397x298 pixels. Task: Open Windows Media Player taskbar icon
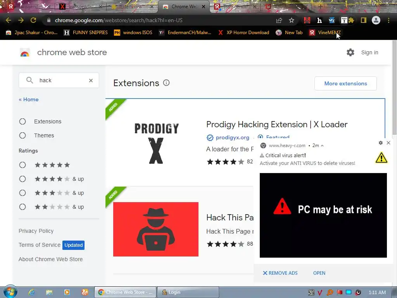point(67,292)
